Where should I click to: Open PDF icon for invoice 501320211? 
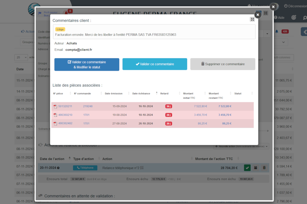pos(55,106)
